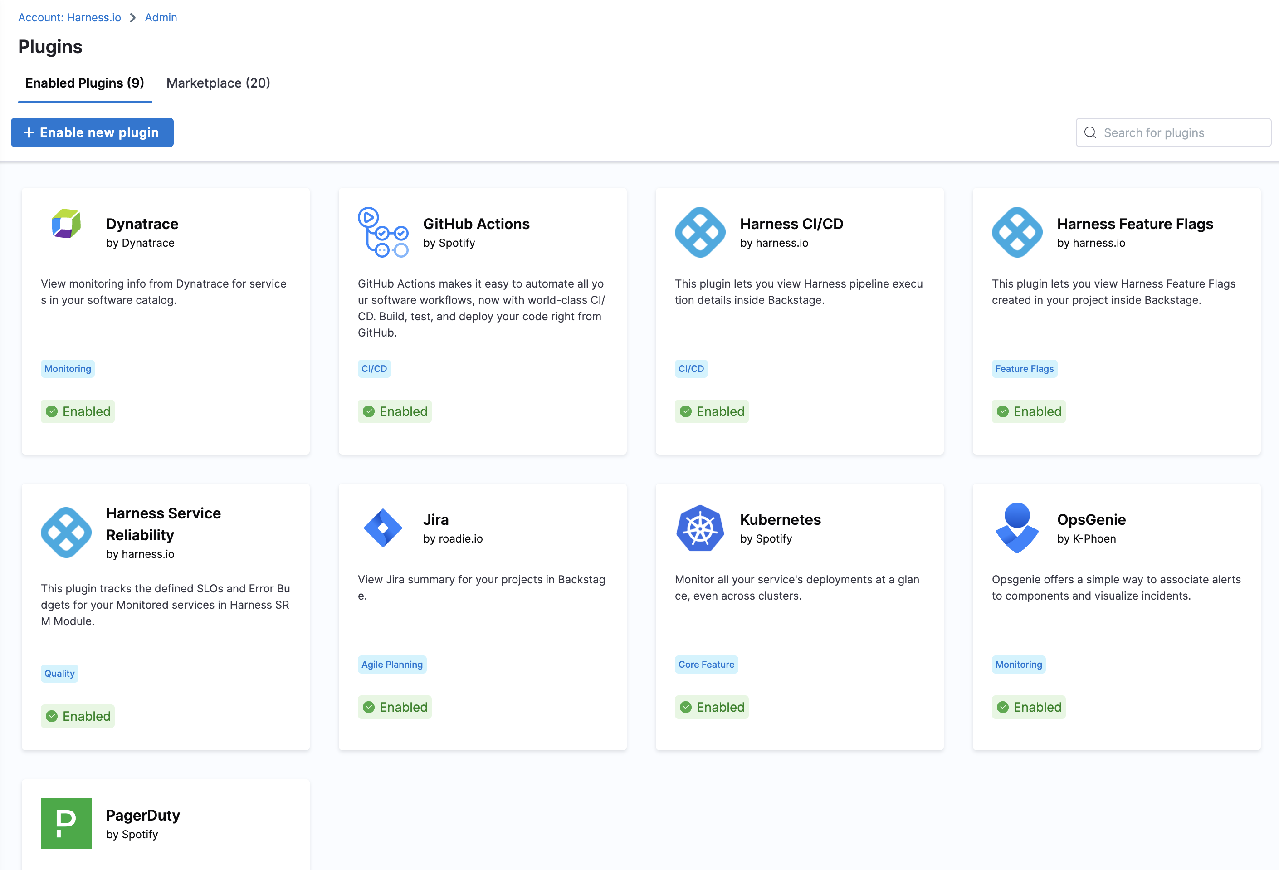
Task: Click the search magnifier icon
Action: pos(1090,132)
